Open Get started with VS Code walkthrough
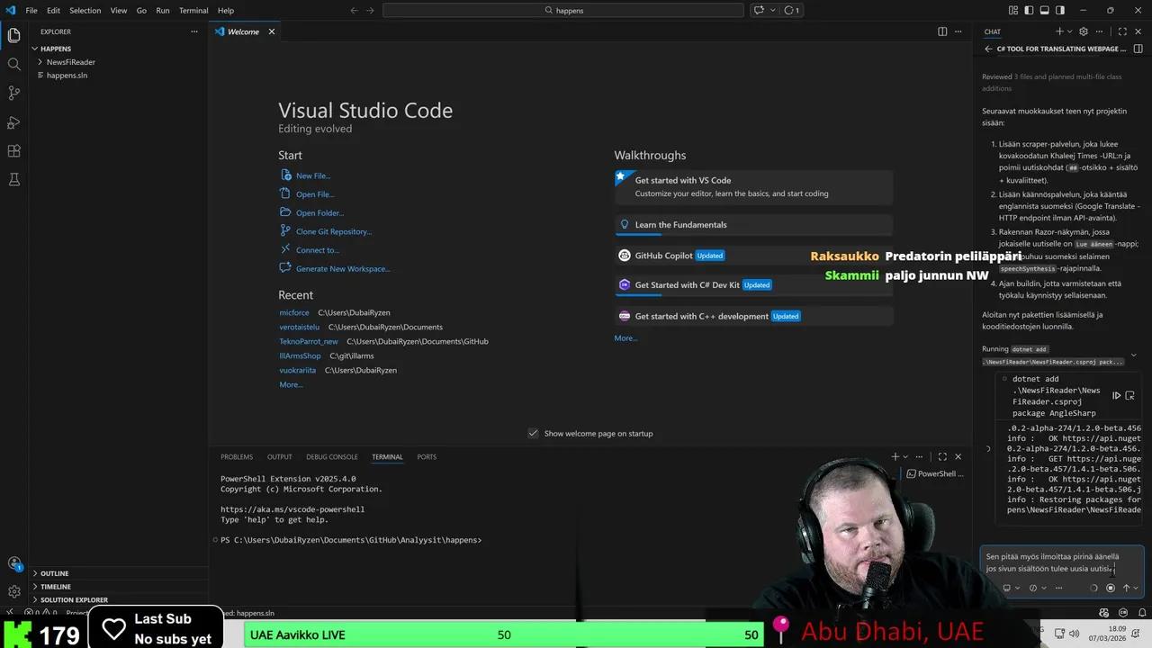The width and height of the screenshot is (1152, 648). [x=754, y=187]
